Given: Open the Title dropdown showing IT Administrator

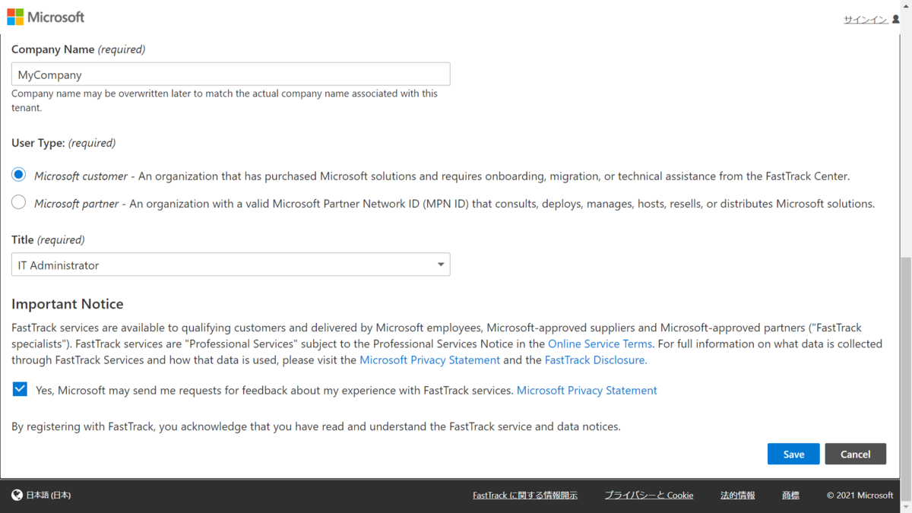Looking at the screenshot, I should [x=231, y=264].
